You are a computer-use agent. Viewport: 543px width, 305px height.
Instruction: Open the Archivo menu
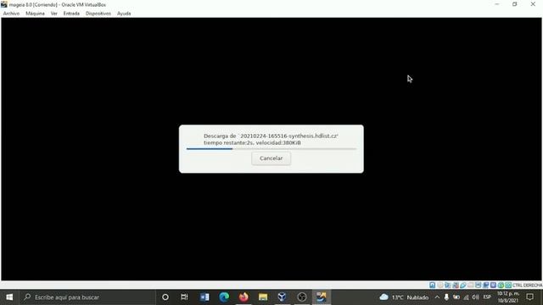[x=11, y=14]
